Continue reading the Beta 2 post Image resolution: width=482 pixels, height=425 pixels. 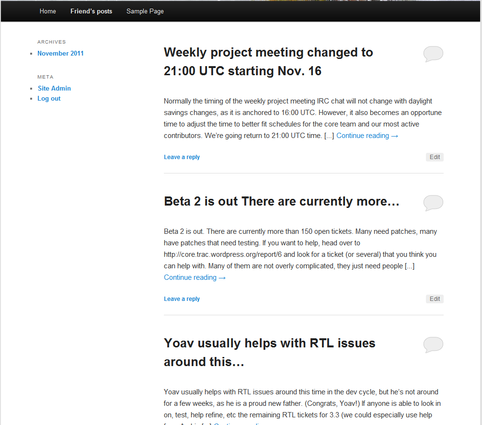[195, 277]
